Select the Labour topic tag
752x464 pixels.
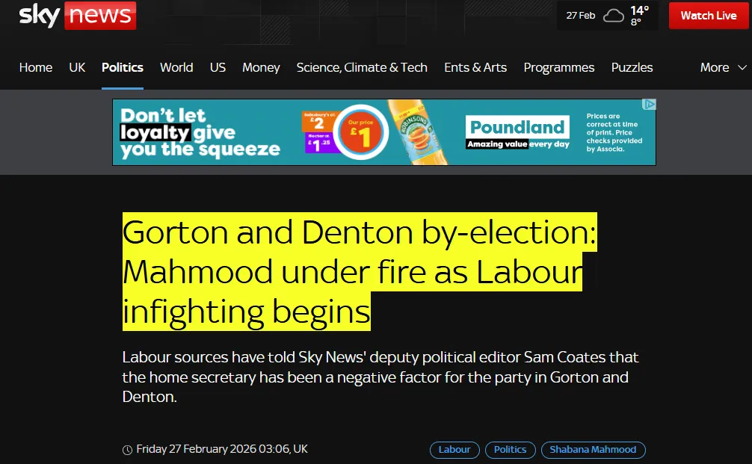pos(454,450)
